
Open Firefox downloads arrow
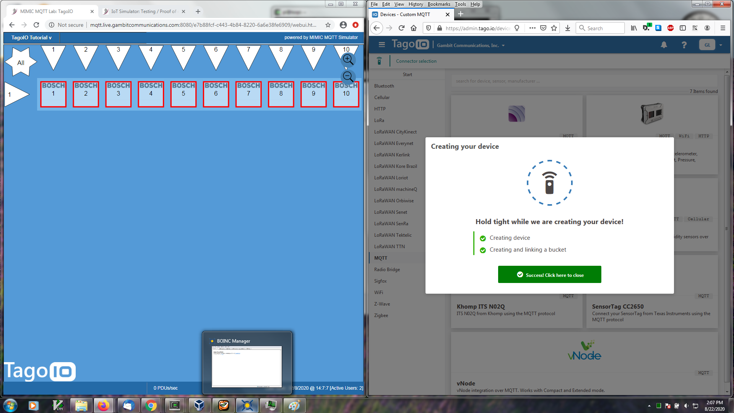(568, 28)
